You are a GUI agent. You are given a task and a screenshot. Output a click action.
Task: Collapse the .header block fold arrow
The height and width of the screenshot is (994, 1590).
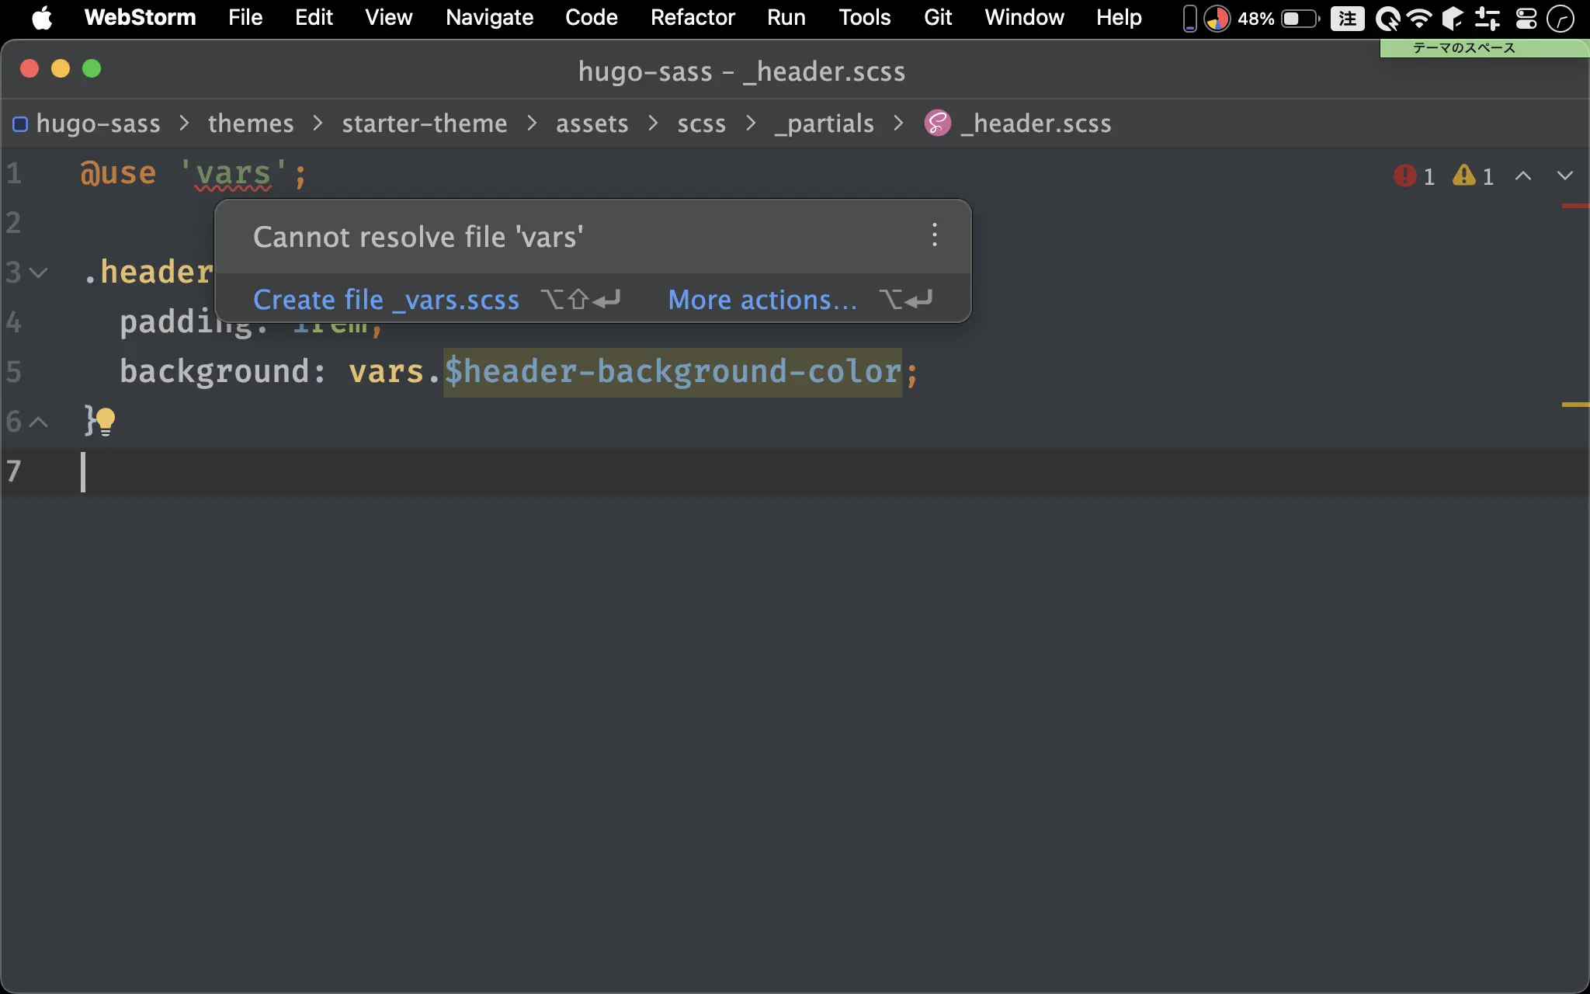38,273
